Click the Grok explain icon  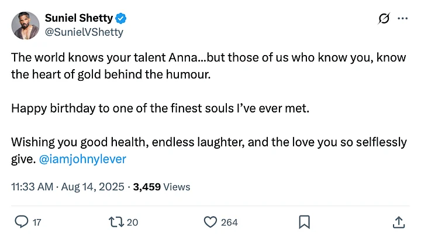(x=384, y=18)
